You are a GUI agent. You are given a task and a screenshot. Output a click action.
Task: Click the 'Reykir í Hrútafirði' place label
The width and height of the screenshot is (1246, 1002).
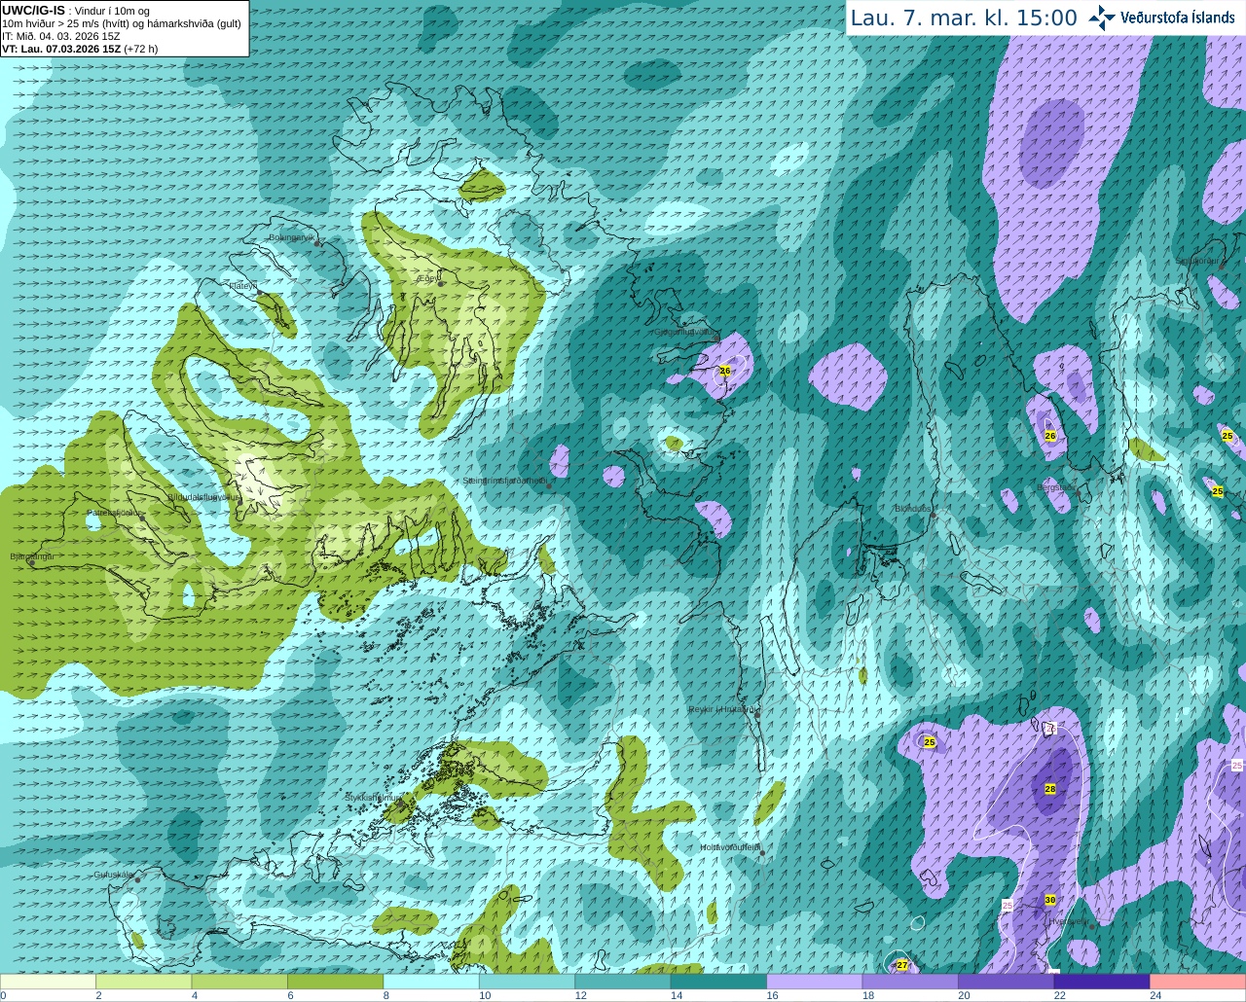pyautogui.click(x=724, y=709)
